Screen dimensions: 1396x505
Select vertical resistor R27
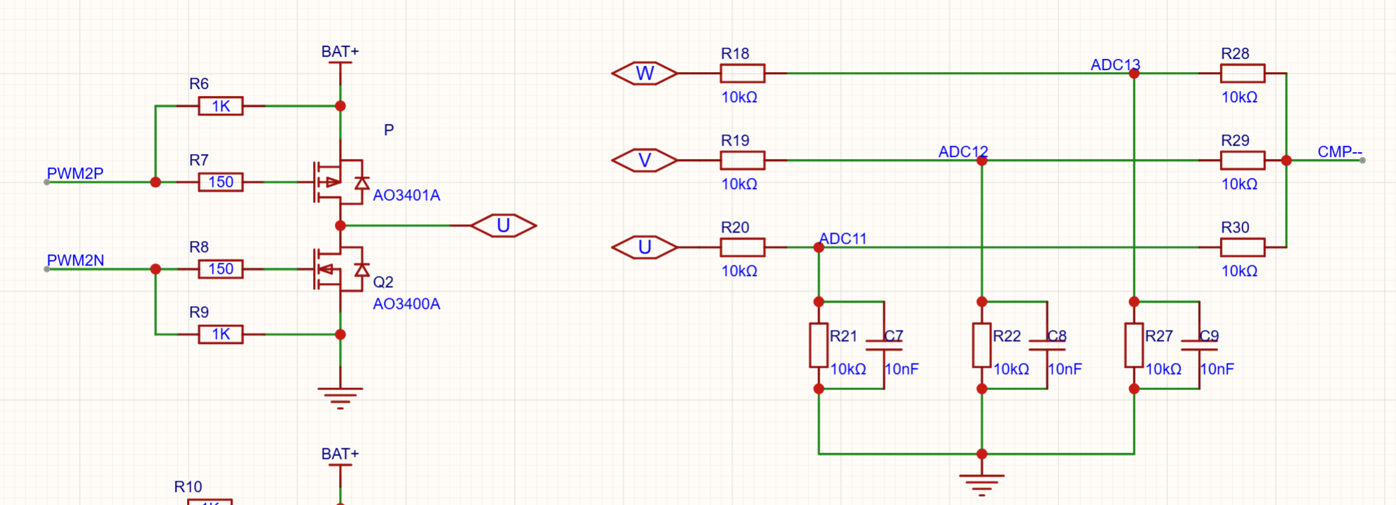[1134, 345]
